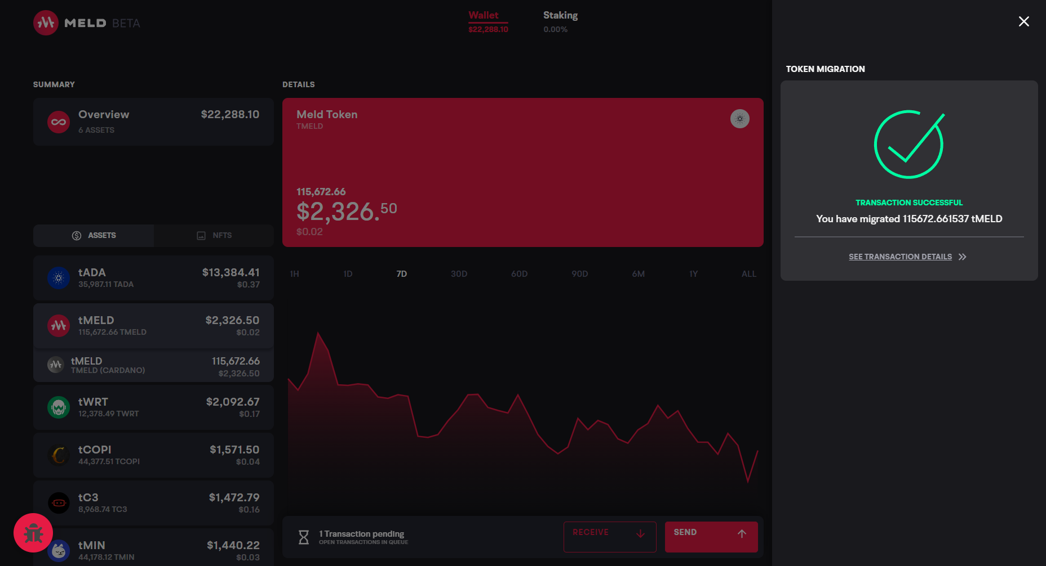The image size is (1046, 566).
Task: Select the tMIN asset row
Action: [x=153, y=547]
